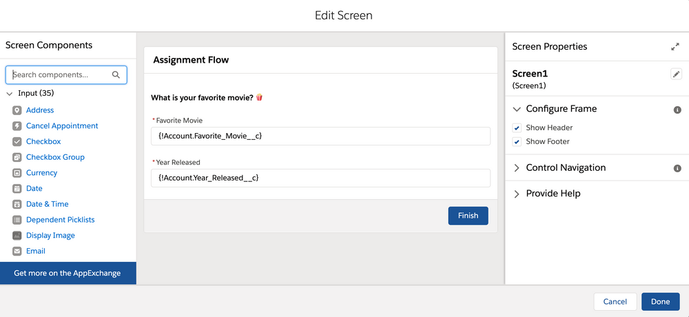Image resolution: width=689 pixels, height=317 pixels.
Task: Add the Dependent Picklists component
Action: pyautogui.click(x=60, y=219)
